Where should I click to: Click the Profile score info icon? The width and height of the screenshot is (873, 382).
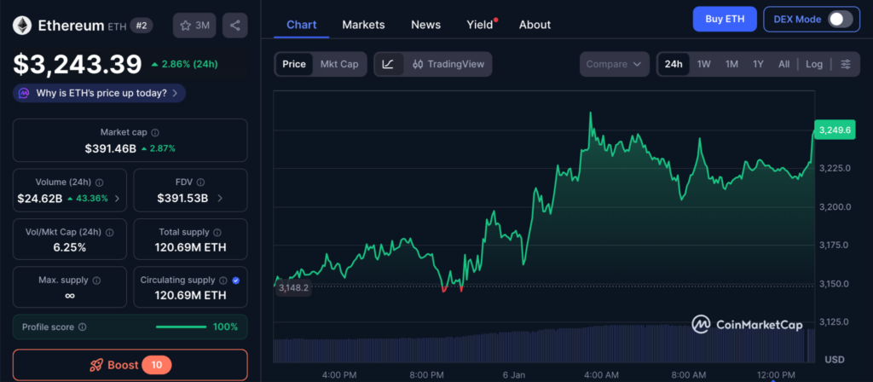pos(82,327)
